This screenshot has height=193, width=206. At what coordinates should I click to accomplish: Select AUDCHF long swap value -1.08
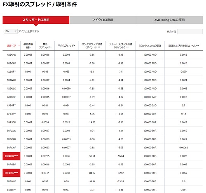coord(92,63)
